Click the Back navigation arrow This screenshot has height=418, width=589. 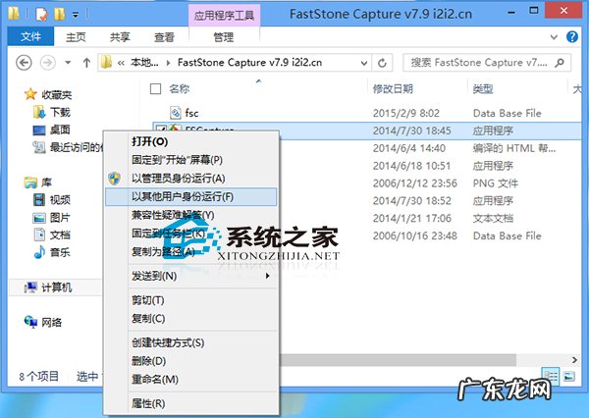click(x=24, y=63)
